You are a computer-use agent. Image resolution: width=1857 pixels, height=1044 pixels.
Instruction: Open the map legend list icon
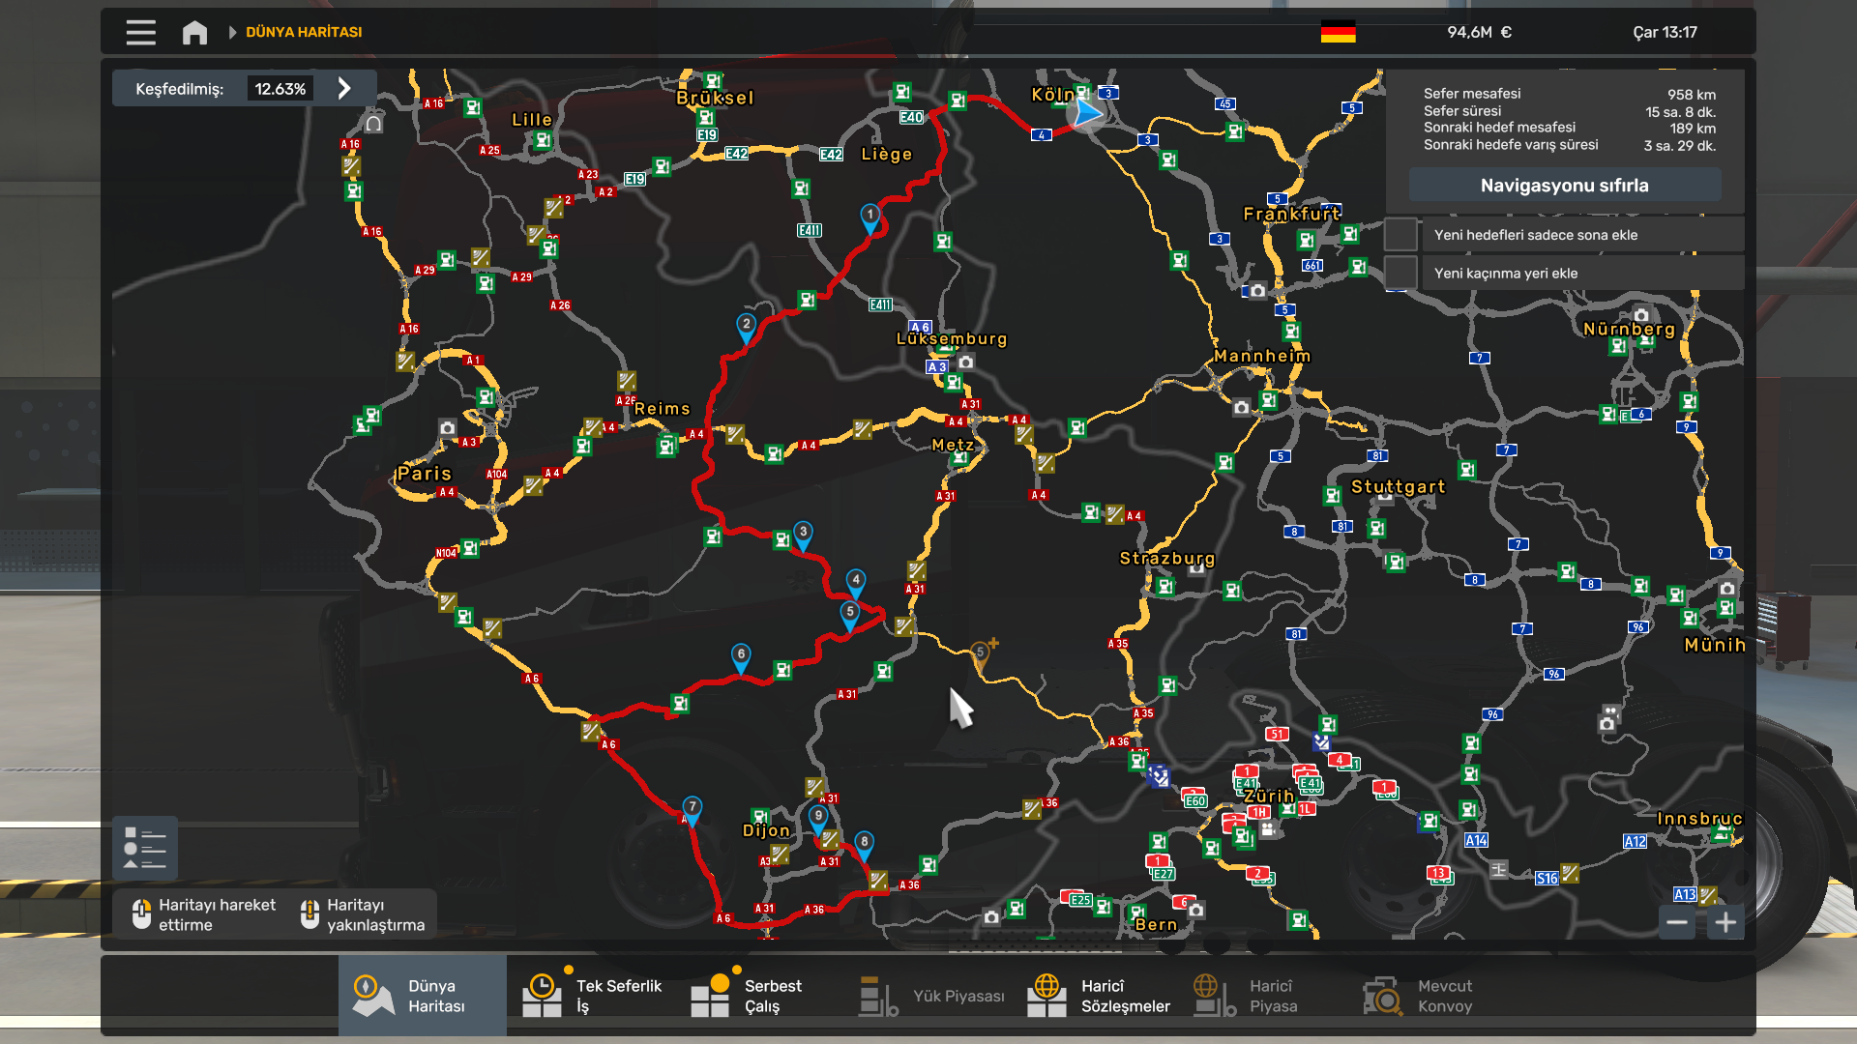coord(145,849)
